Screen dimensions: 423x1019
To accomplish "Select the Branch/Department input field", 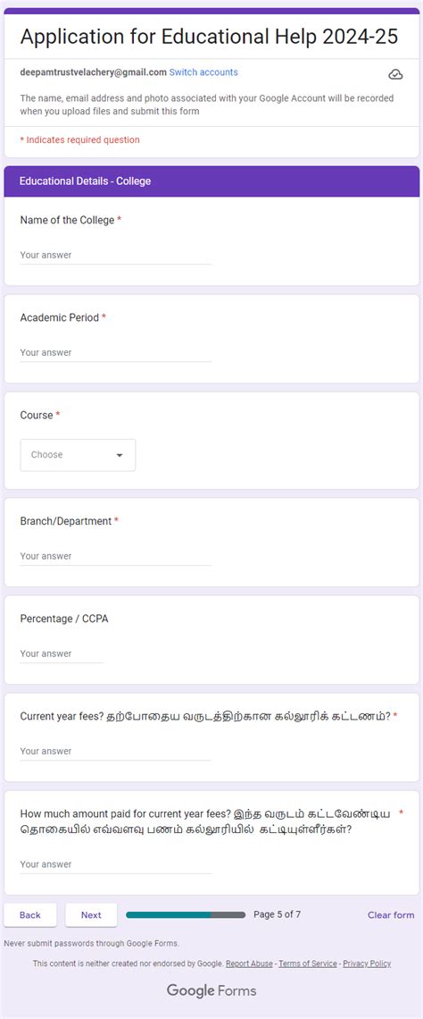I will (x=115, y=556).
